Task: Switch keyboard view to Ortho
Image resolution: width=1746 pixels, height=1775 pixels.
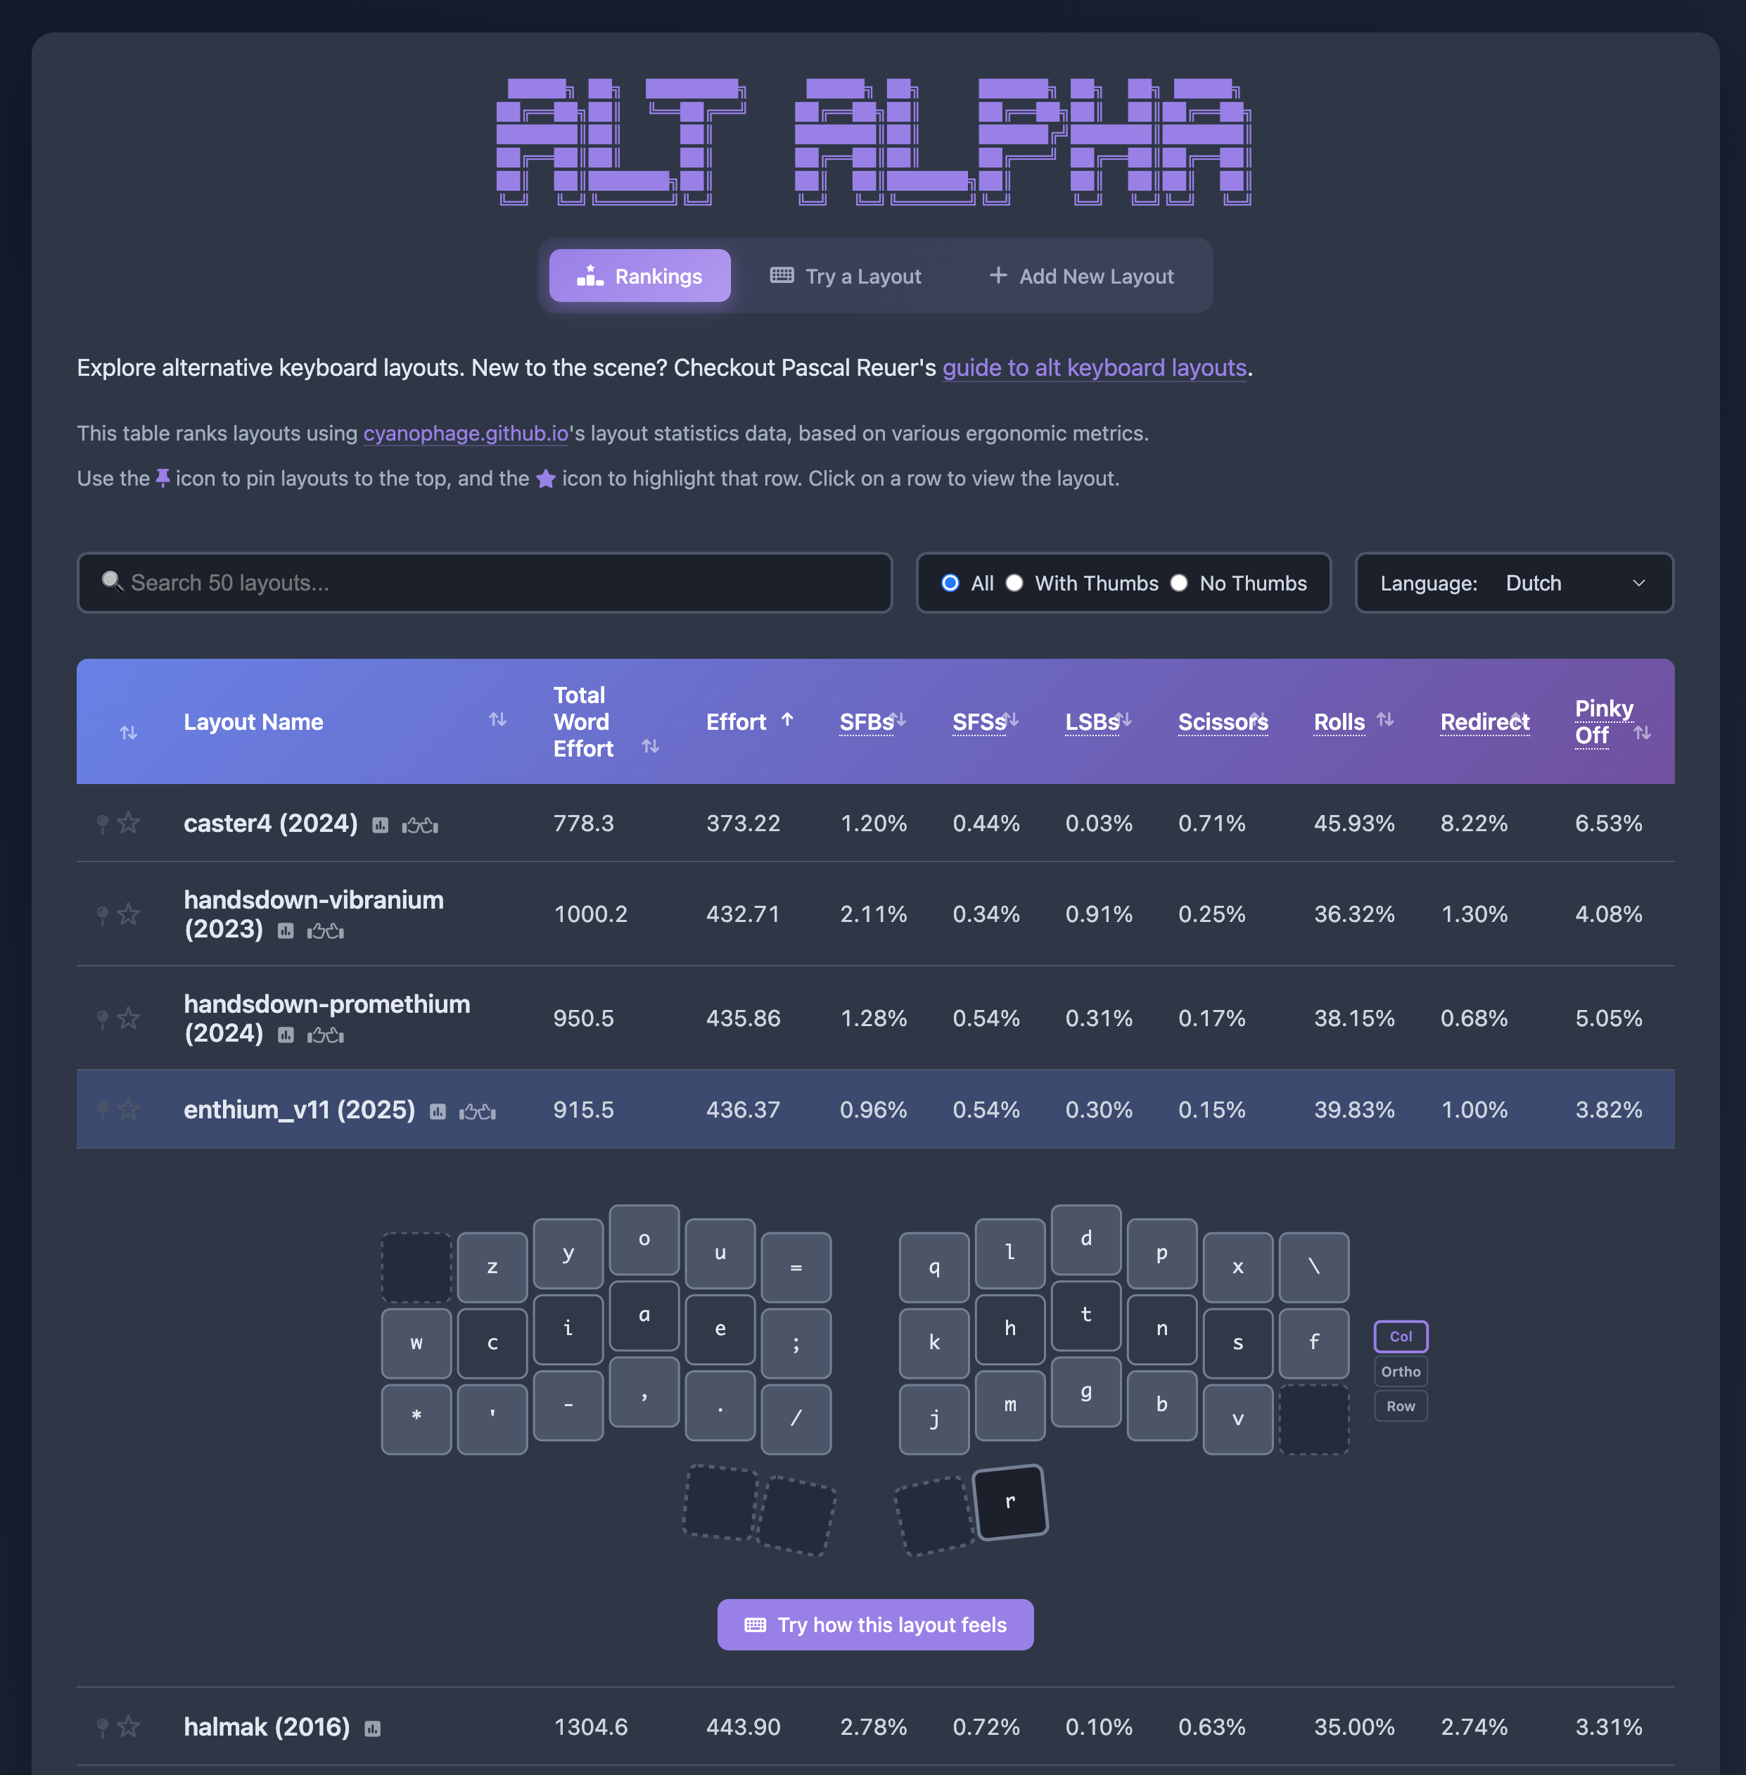Action: point(1401,1372)
